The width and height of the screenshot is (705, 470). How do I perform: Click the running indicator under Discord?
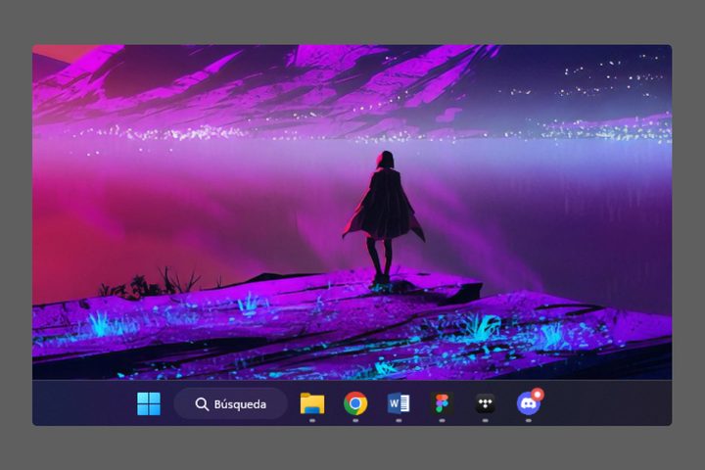coord(529,420)
